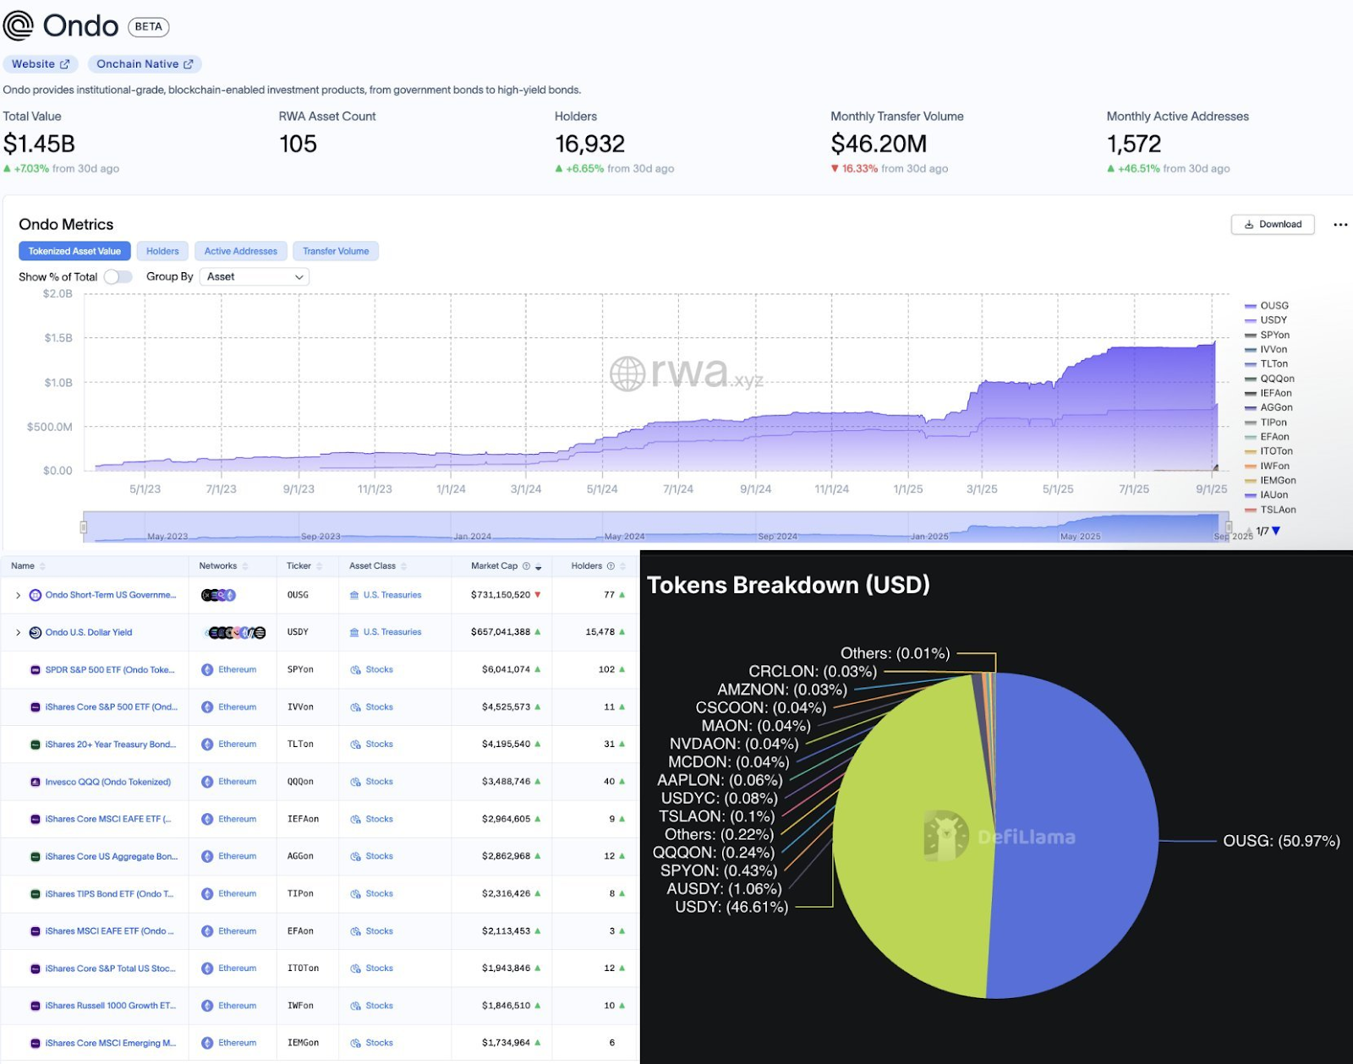Image resolution: width=1353 pixels, height=1064 pixels.
Task: Toggle OUSG series in chart legend
Action: 1267,306
